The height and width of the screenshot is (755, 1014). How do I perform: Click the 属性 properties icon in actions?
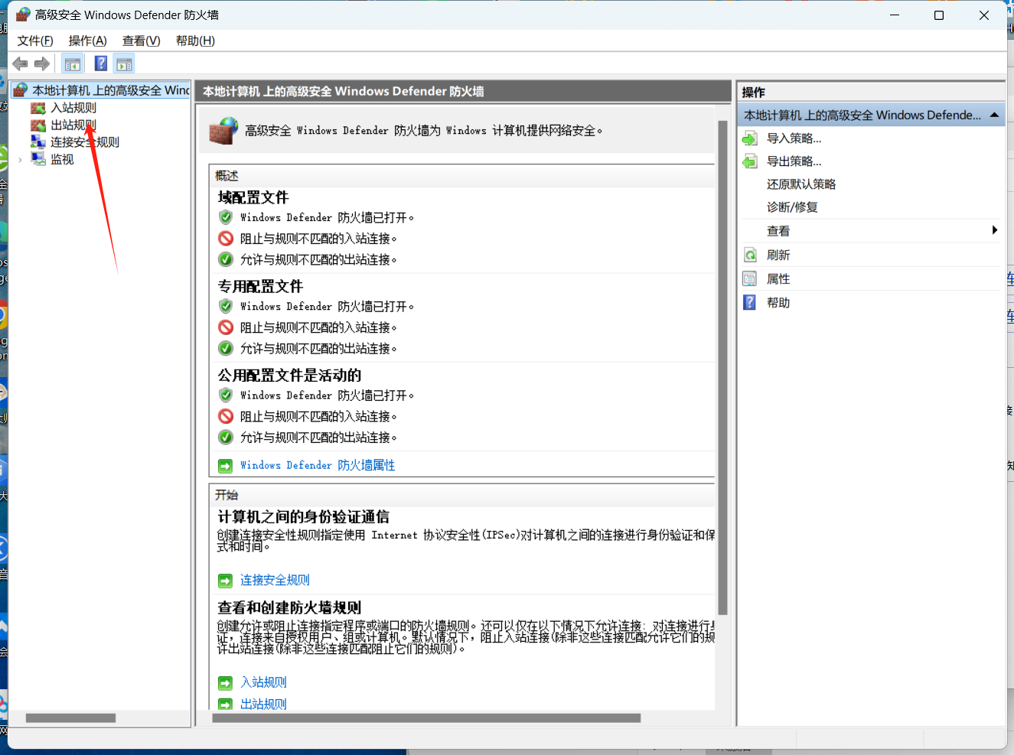tap(750, 278)
